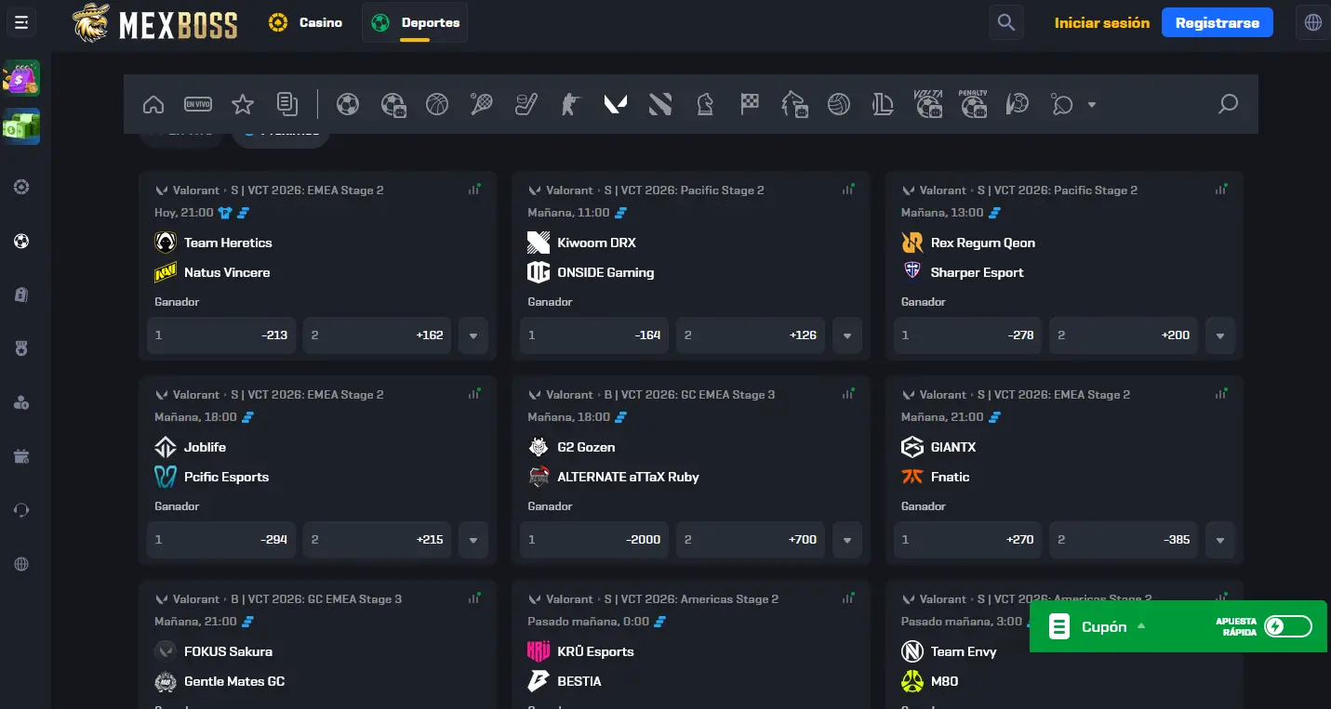The width and height of the screenshot is (1331, 709).
Task: Show favorites with the star icon
Action: [243, 104]
